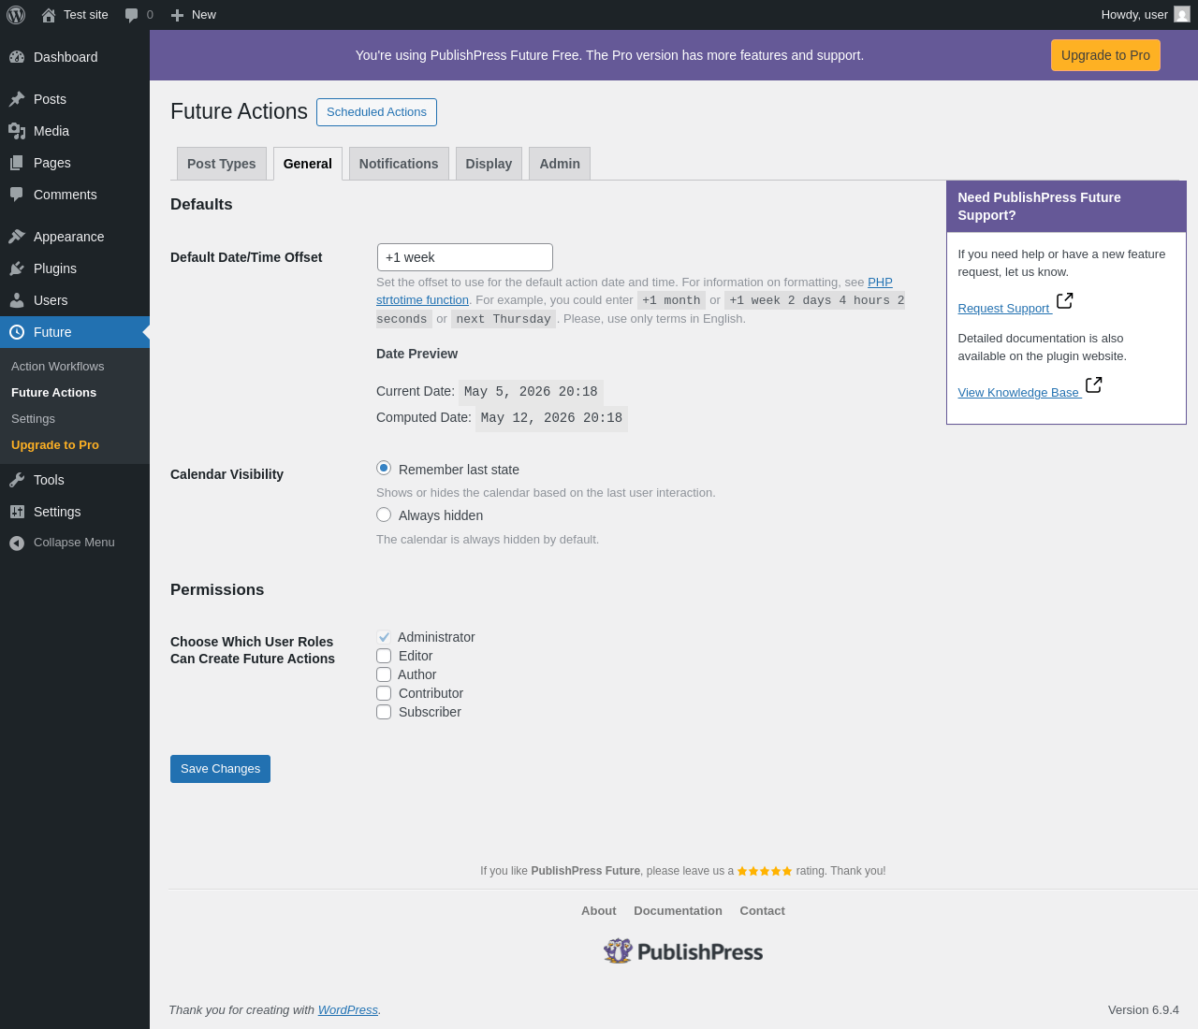The width and height of the screenshot is (1198, 1029).
Task: Click the Dashboard gauge icon
Action: [17, 57]
